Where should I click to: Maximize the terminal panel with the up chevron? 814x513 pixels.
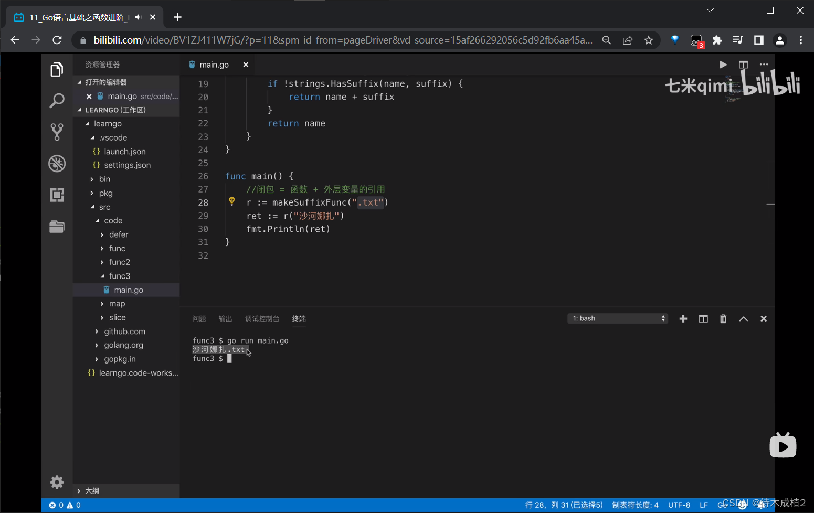(744, 319)
